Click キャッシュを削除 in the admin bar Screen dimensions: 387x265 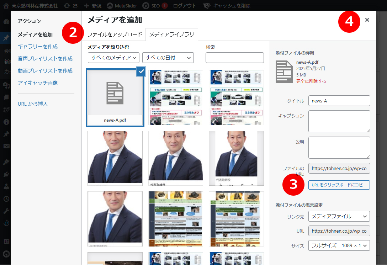tap(232, 6)
